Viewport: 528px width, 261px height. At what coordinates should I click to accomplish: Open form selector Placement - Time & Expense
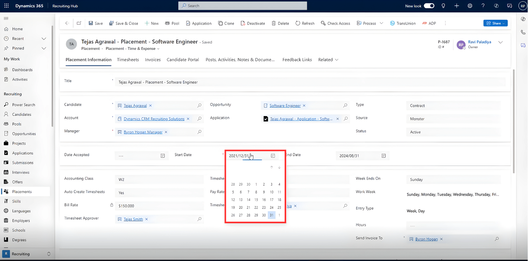[x=133, y=49]
